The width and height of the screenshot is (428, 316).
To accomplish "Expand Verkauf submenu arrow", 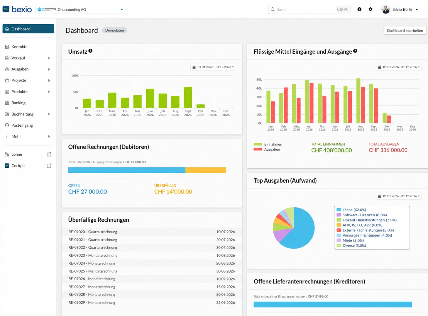I will (49, 58).
